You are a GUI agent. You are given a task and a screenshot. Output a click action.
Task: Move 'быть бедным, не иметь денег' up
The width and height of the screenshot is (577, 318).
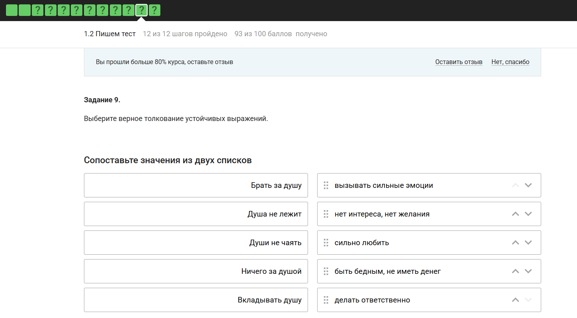[515, 271]
